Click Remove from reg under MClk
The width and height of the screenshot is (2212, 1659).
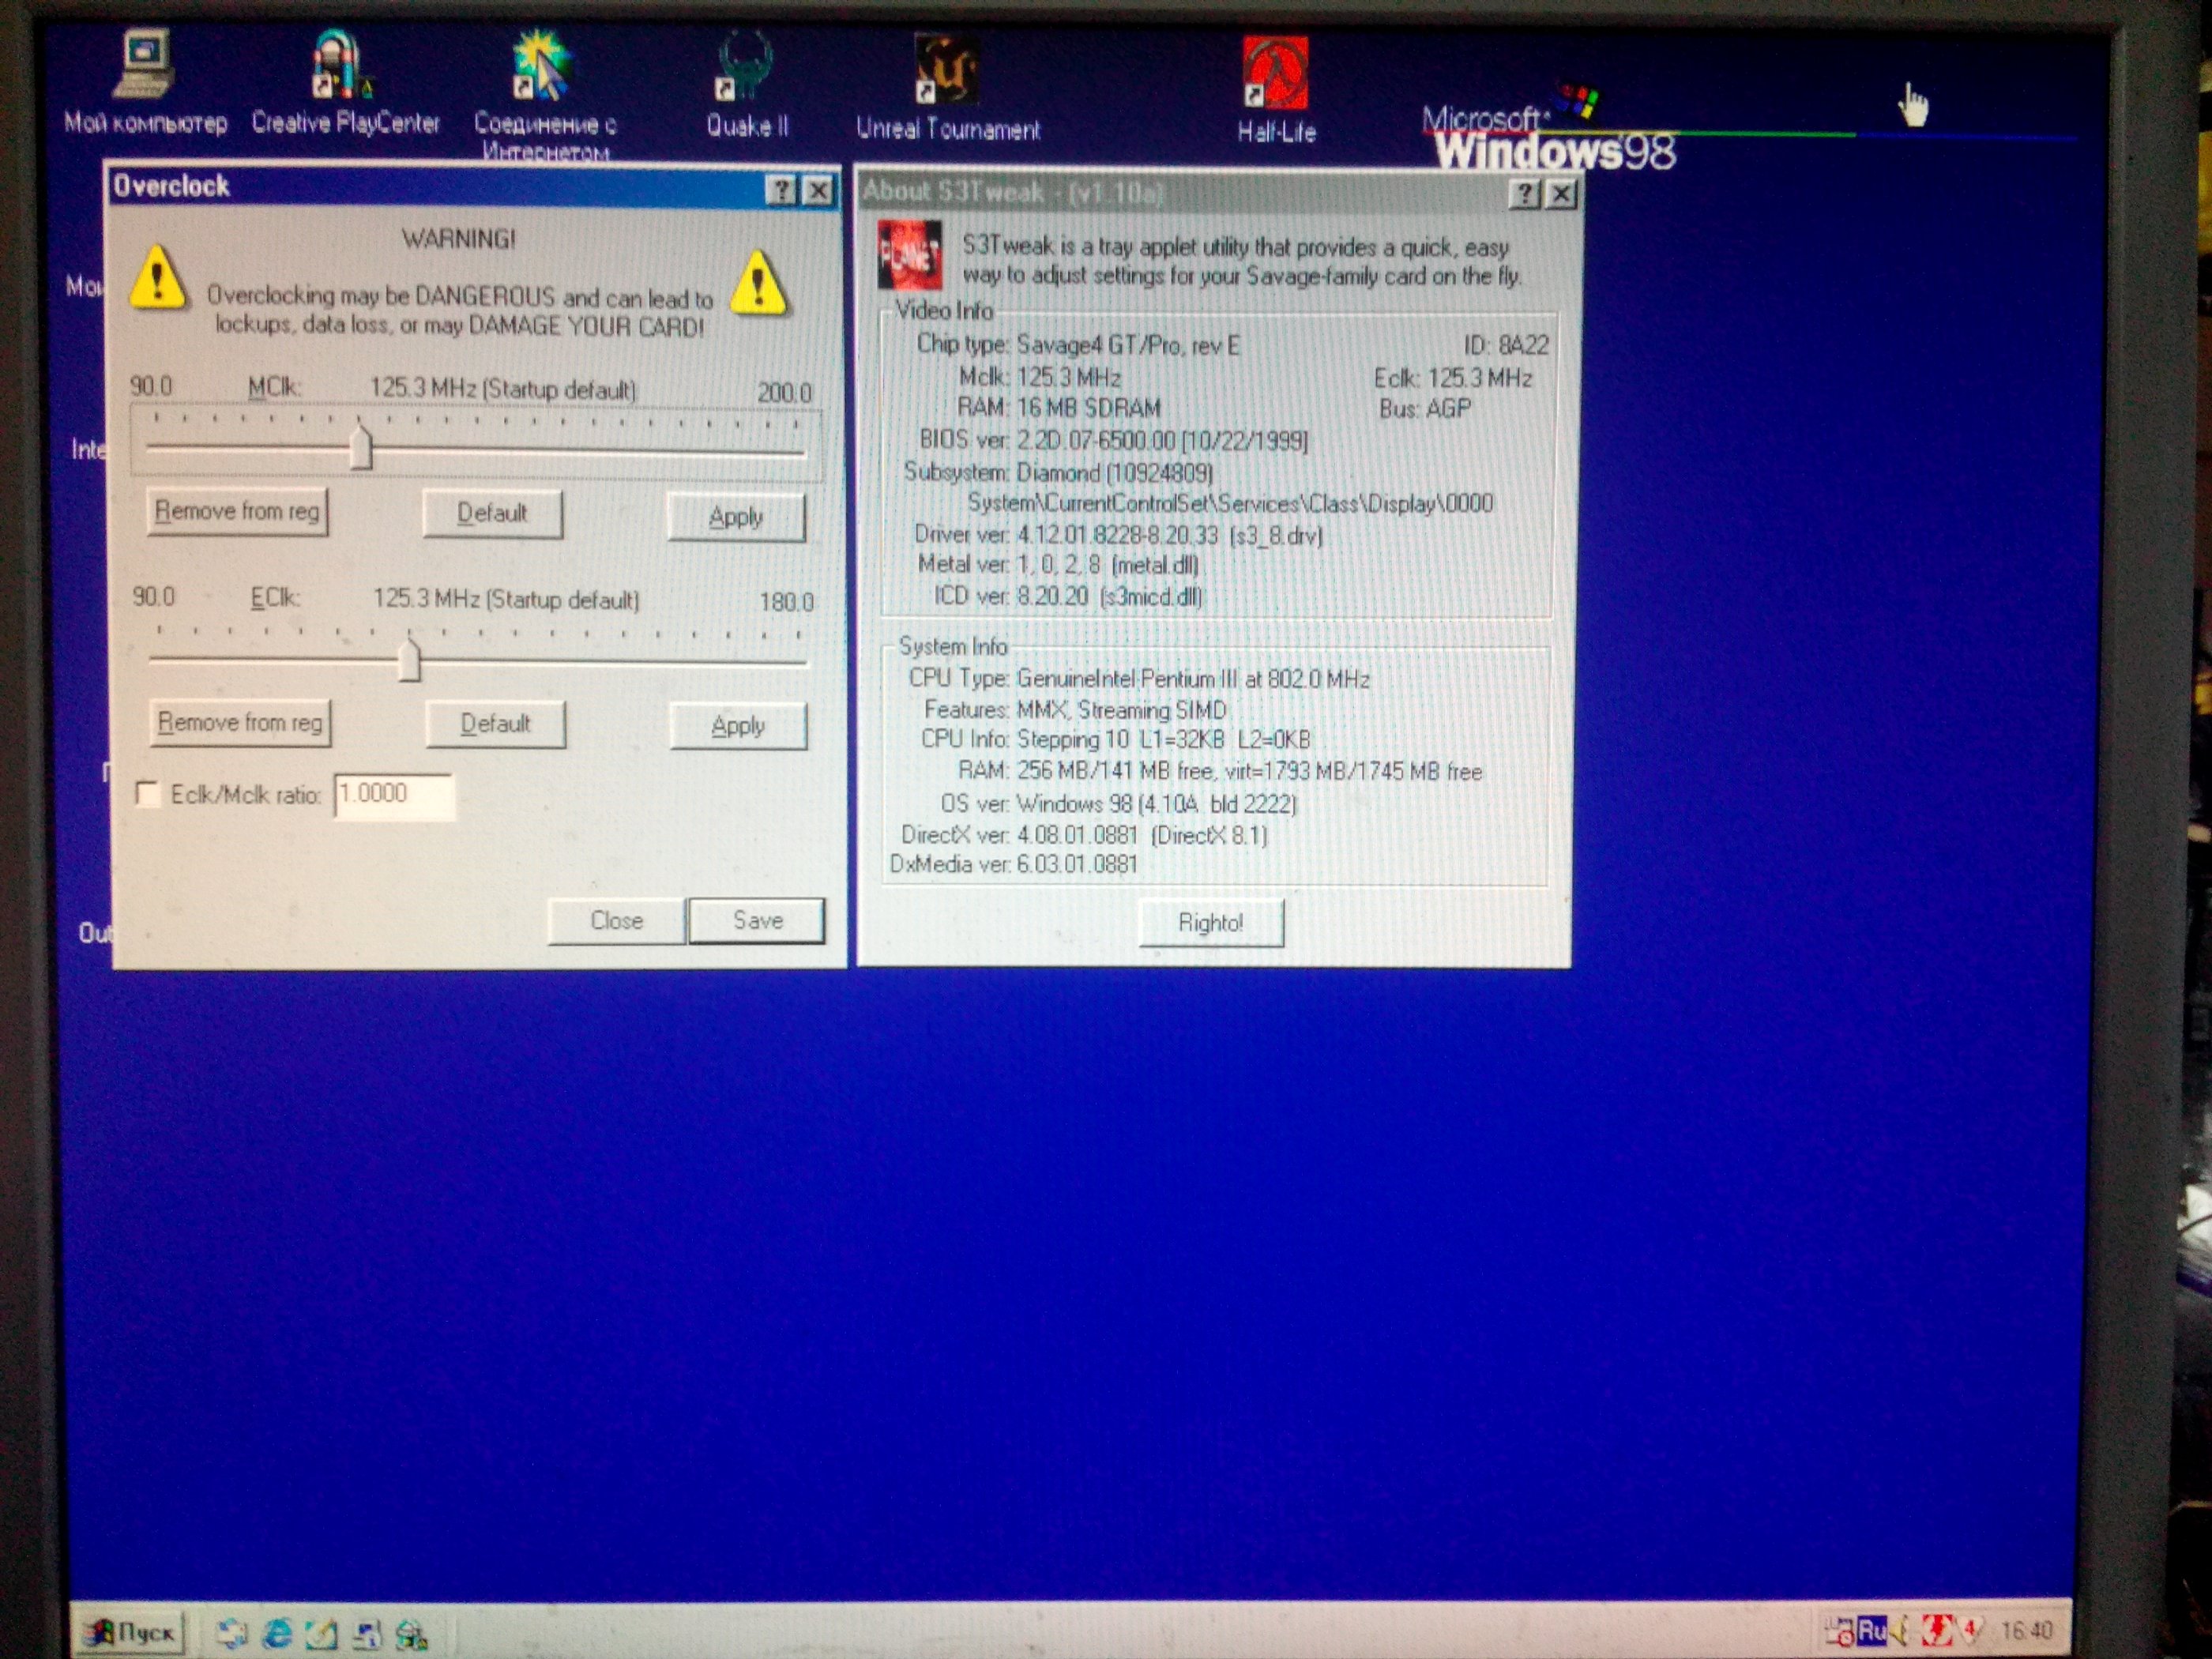237,512
